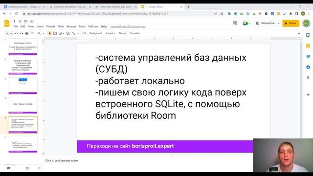Click the Share button
The width and height of the screenshot is (313, 176).
tap(291, 23)
